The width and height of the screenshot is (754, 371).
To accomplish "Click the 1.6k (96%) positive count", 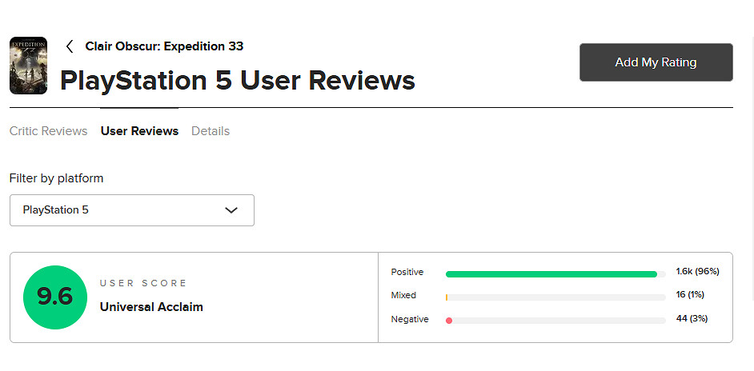I will point(697,272).
